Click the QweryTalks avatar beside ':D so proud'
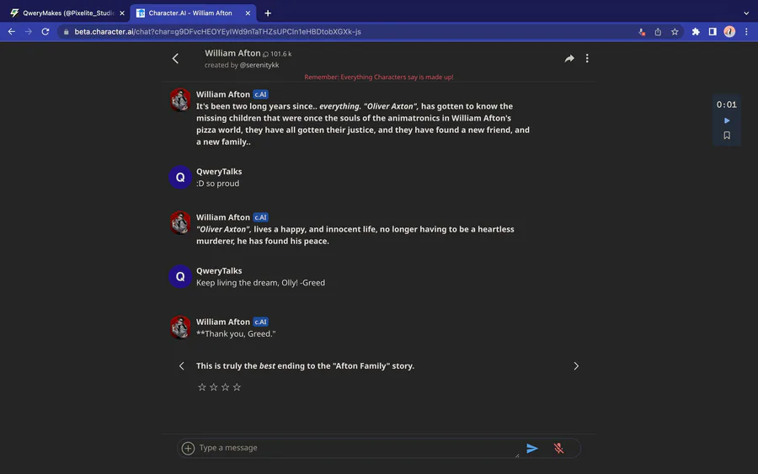 tap(180, 178)
